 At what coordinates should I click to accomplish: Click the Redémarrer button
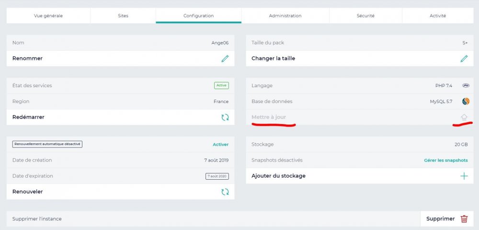tap(120, 117)
